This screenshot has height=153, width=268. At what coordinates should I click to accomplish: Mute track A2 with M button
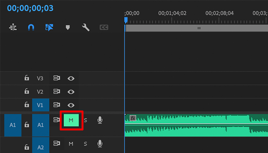pyautogui.click(x=71, y=144)
